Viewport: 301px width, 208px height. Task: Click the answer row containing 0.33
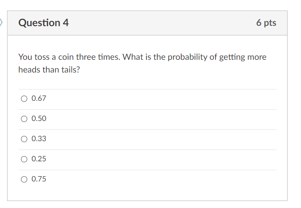coord(142,139)
